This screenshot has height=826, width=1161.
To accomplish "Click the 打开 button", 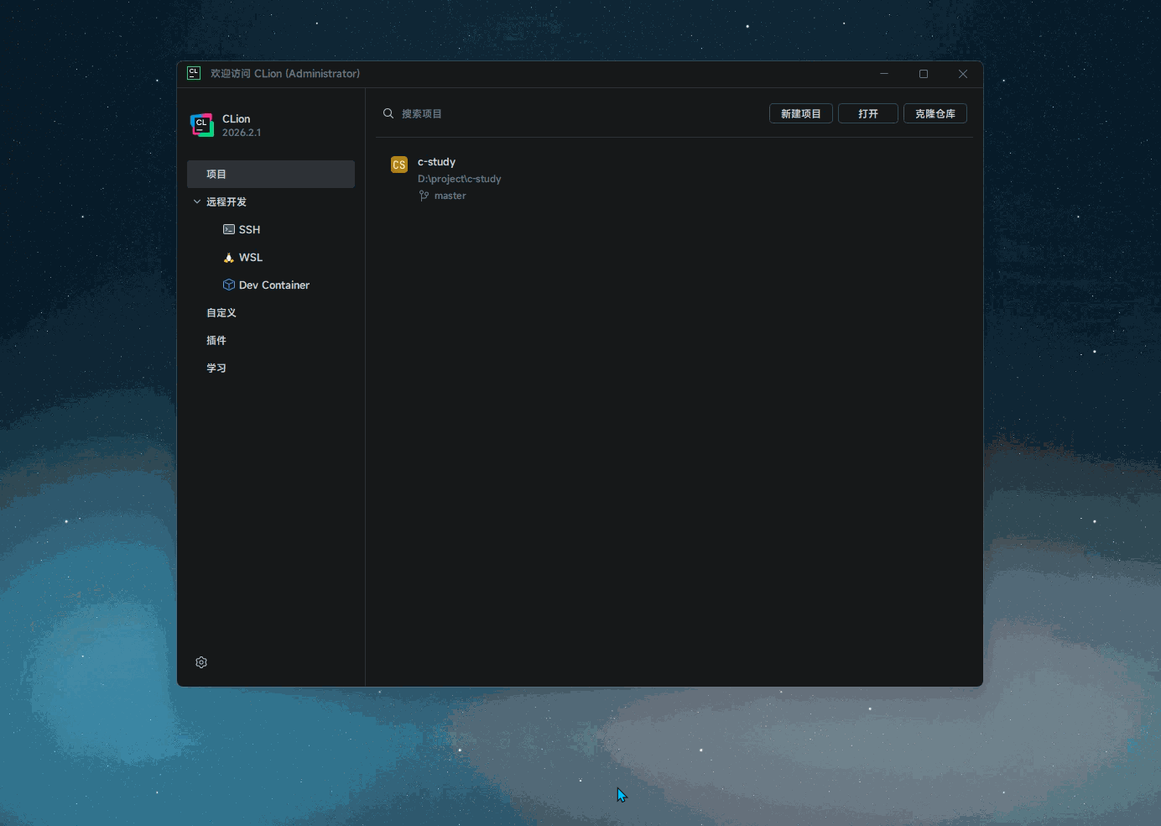I will (868, 113).
